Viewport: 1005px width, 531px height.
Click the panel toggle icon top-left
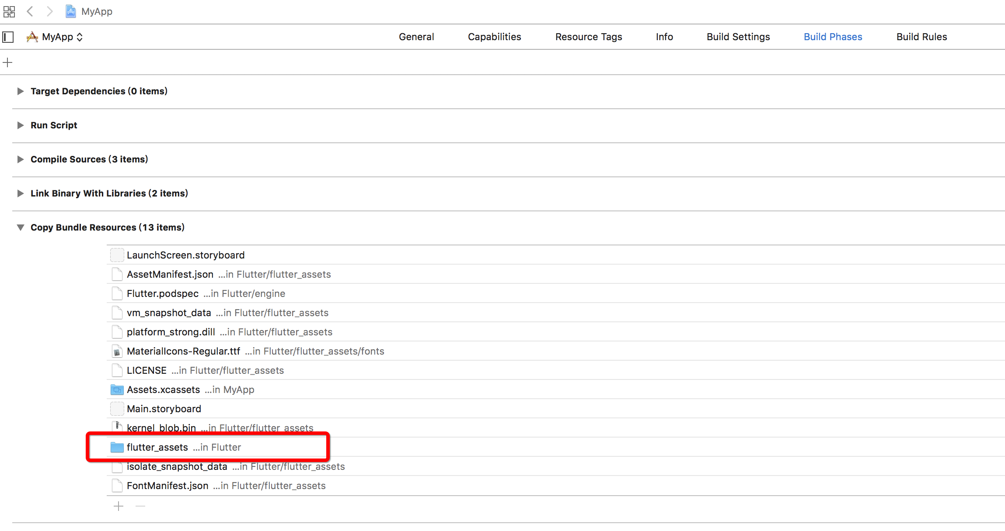pos(8,37)
